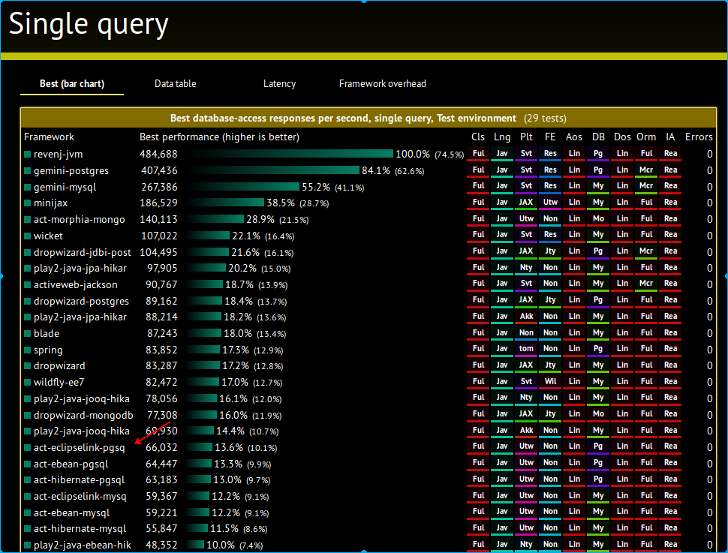Click the FE column header

tap(550, 137)
